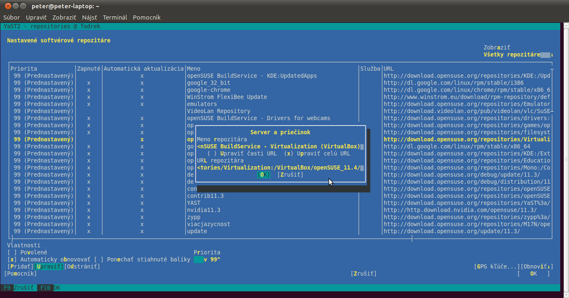Click the winstrom.eu URL cell
Screen dimensions: 569x298
coord(467,97)
